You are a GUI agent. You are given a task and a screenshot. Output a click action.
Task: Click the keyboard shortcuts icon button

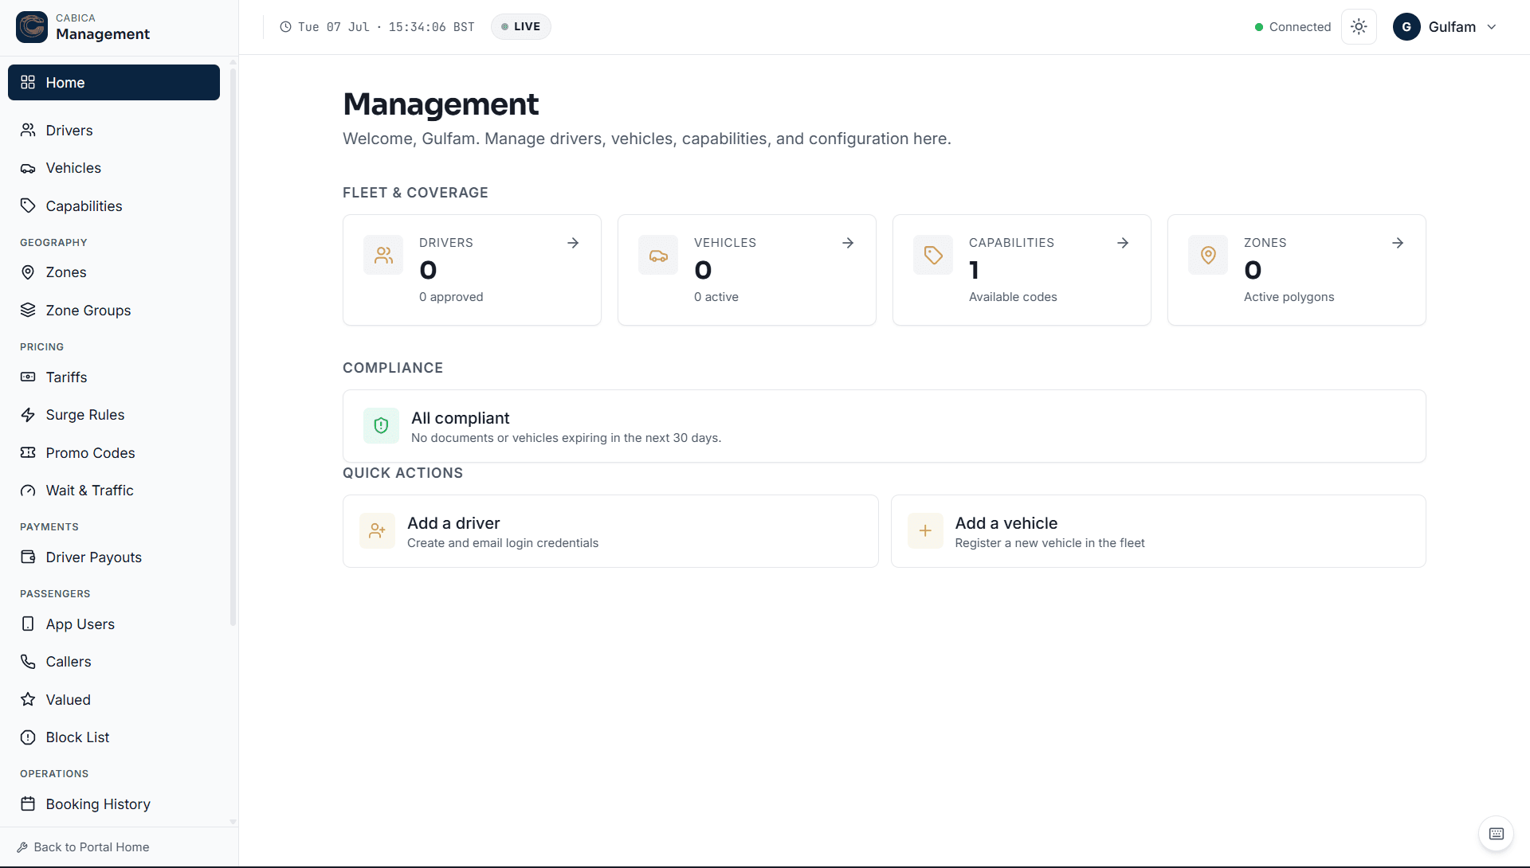(x=1496, y=834)
